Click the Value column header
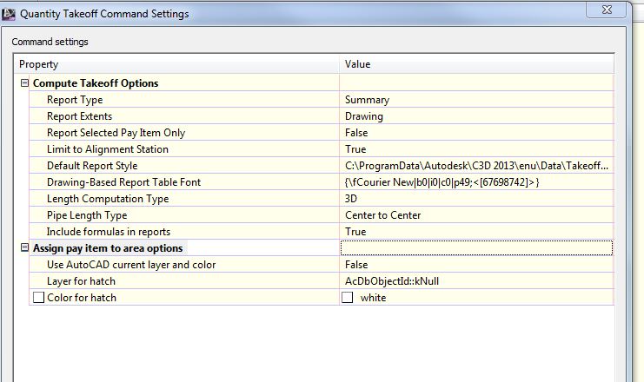The height and width of the screenshot is (382, 644). tap(476, 65)
